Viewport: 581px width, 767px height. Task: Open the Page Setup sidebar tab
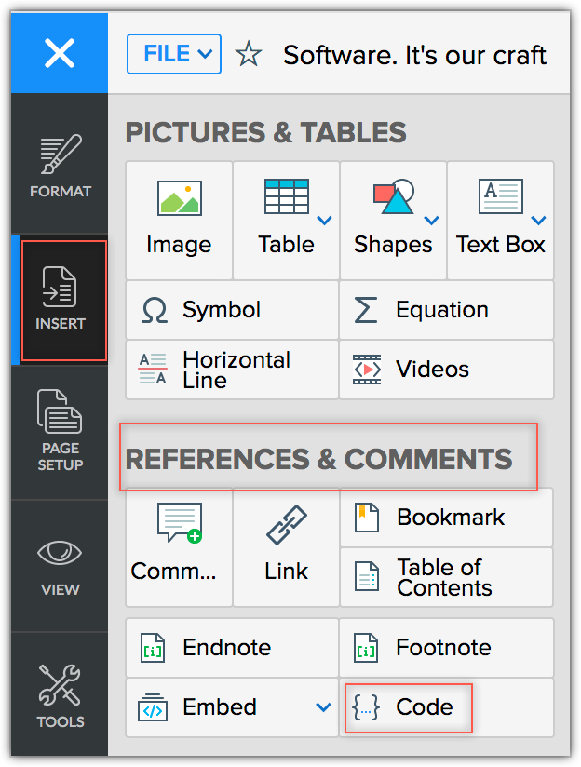coord(60,431)
